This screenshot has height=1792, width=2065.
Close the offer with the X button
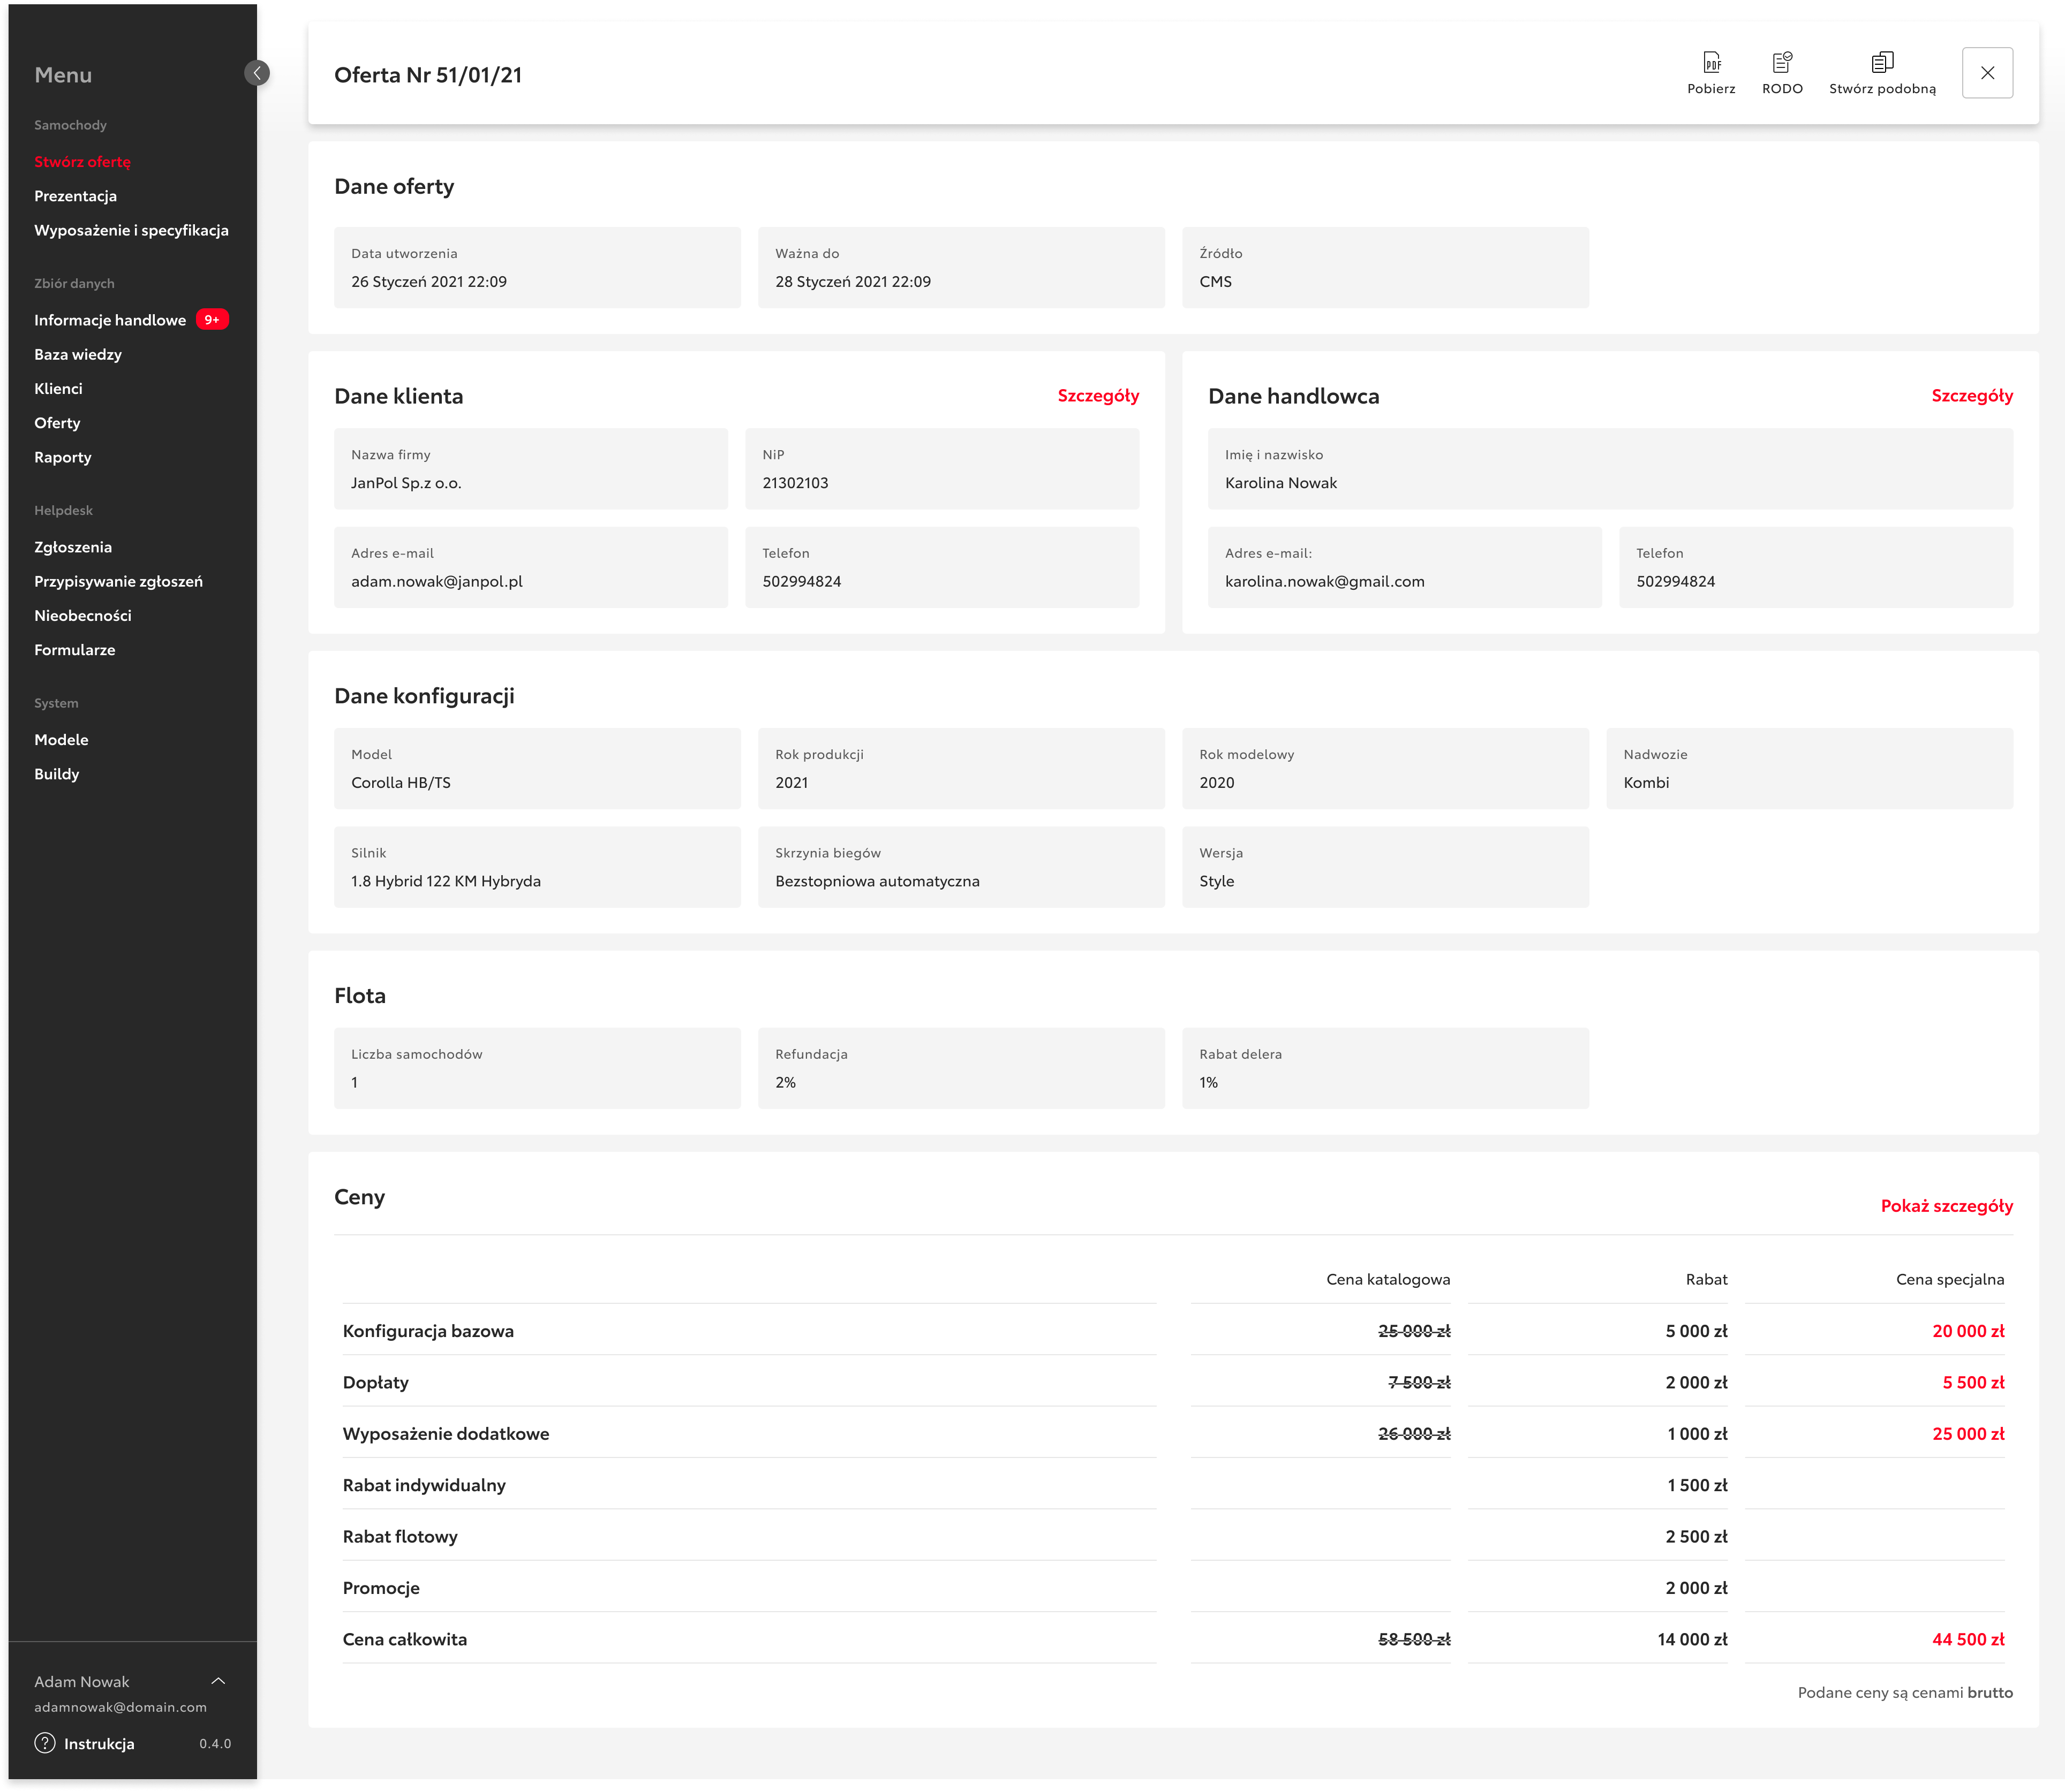point(1987,73)
